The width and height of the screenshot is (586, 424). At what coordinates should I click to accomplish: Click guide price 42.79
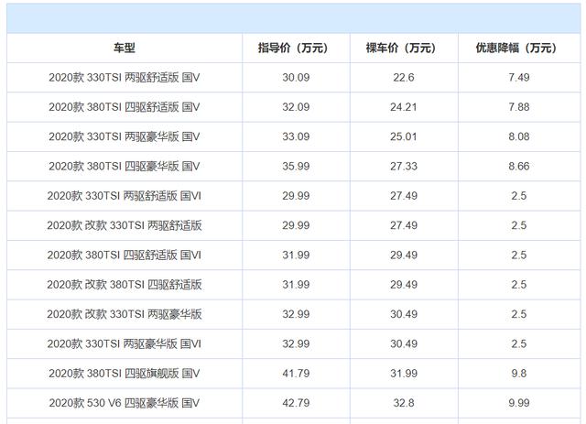296,402
